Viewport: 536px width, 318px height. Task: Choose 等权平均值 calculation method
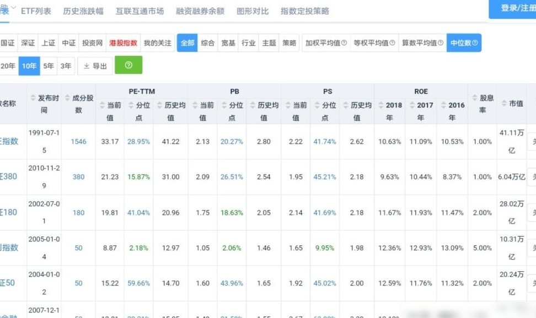pos(374,42)
